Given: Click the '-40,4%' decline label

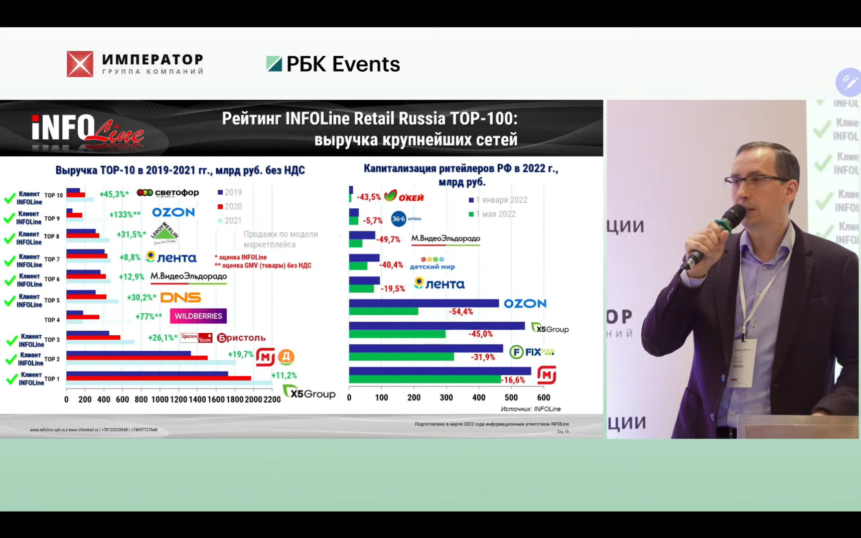Looking at the screenshot, I should tap(391, 265).
